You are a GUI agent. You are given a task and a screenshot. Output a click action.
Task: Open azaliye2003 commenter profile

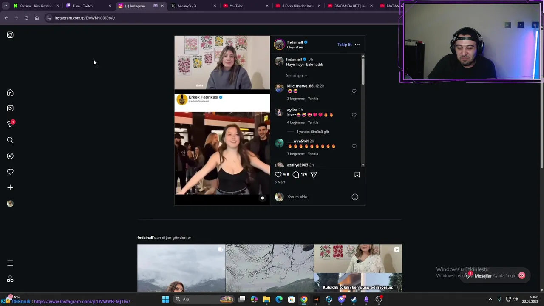tap(297, 165)
